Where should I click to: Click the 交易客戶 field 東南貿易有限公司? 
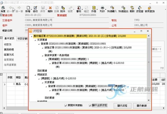[67, 20]
